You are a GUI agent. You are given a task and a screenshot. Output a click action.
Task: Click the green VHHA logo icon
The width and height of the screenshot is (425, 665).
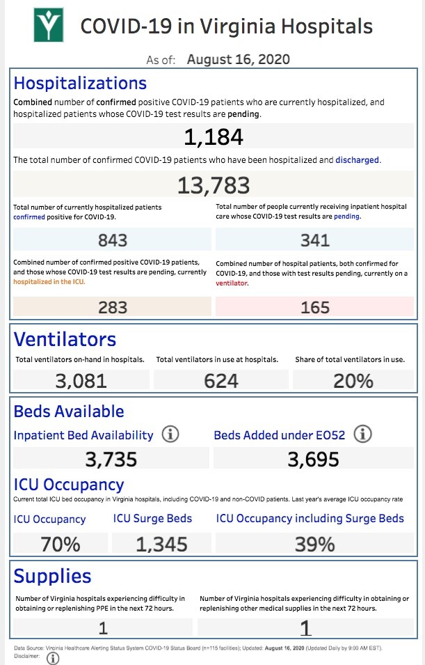49,25
